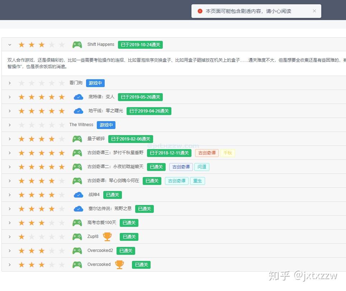The width and height of the screenshot is (346, 291).
Task: Click the gamepad icon beside 古剑奇谭：琴心剑魄今何在
Action: 77,181
